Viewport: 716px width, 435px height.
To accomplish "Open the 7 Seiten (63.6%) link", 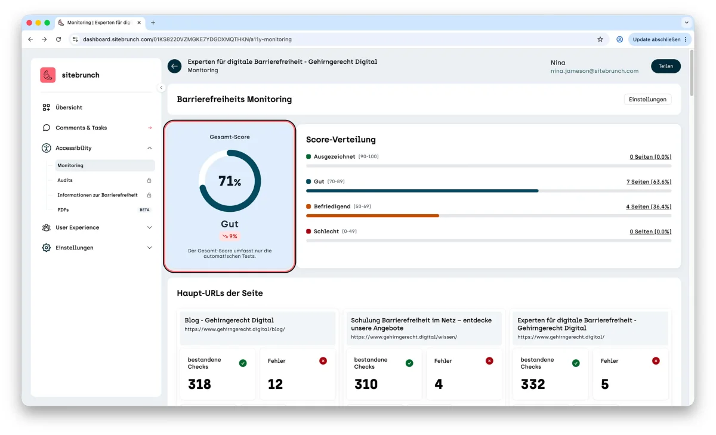I will (x=649, y=182).
